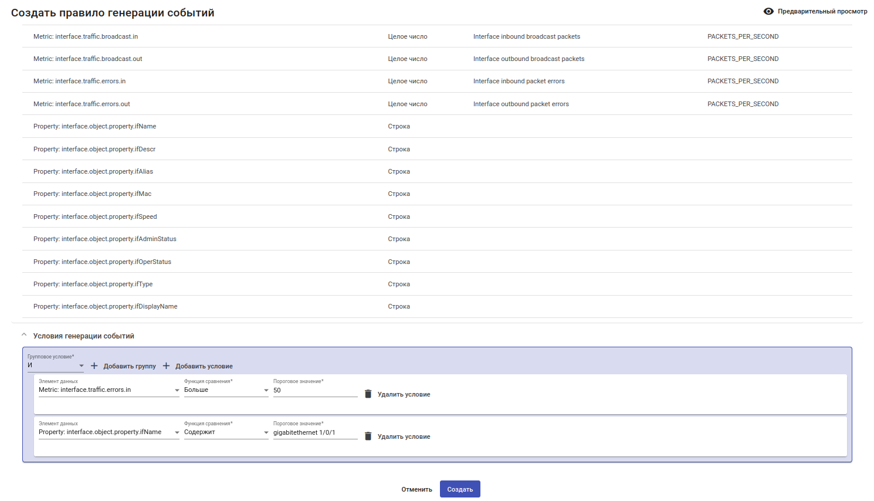Click the plus icon for adding condition
This screenshot has height=501, width=874.
point(166,366)
